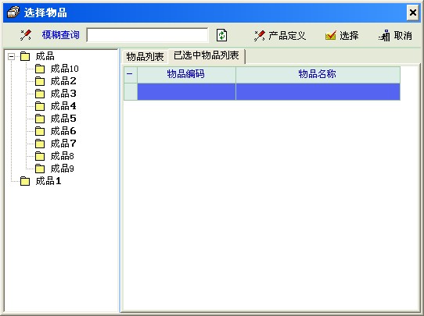This screenshot has width=424, height=316.
Task: Click the folder icon of 成品4
Action: tap(40, 106)
